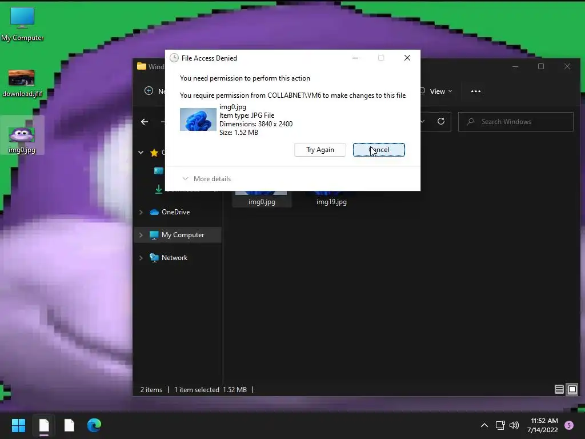Refresh the File Explorer folder
This screenshot has height=439, width=585.
click(441, 121)
